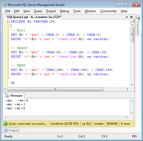The image size is (143, 141).
Task: Open the active files dropdown arrow
Action: tap(127, 17)
